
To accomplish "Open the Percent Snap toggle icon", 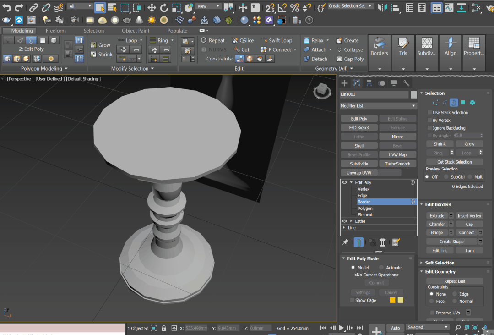I will [294, 8].
